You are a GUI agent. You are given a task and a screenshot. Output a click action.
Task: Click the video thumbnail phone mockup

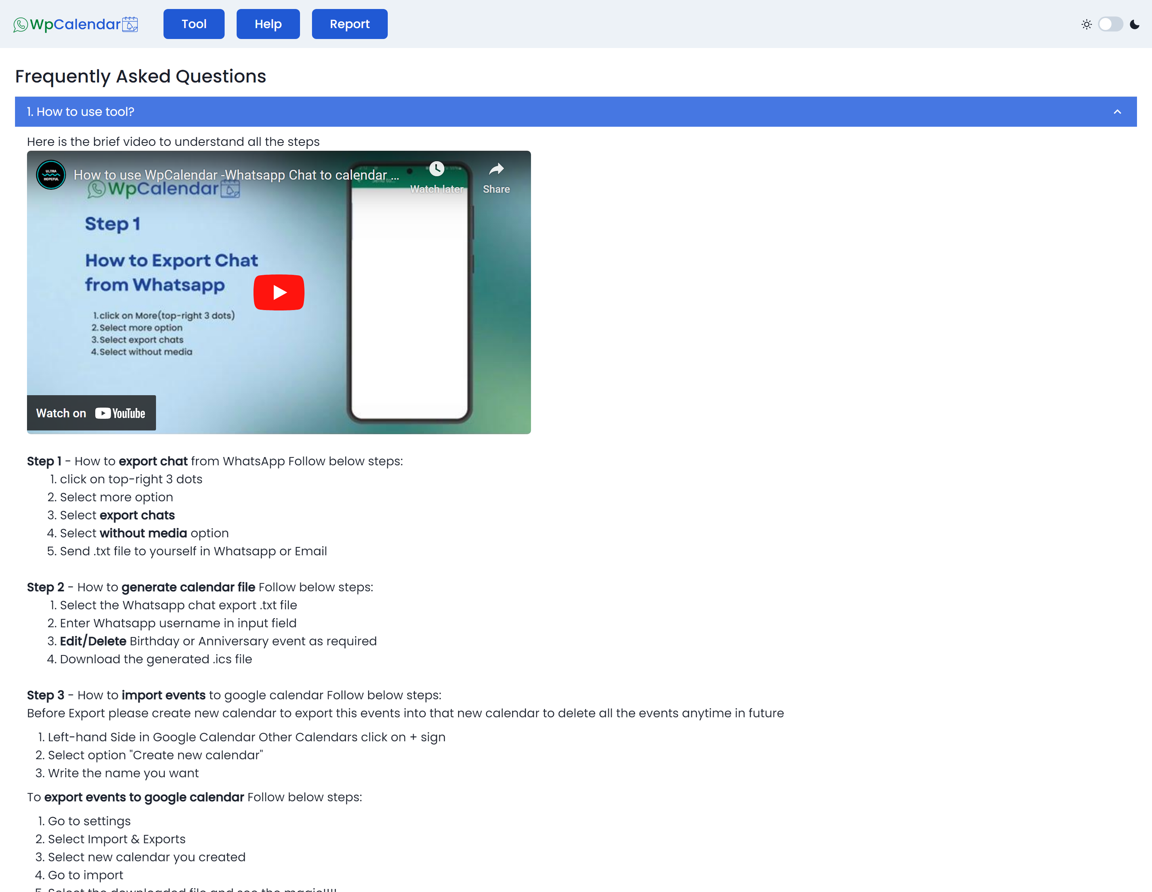[x=409, y=293]
